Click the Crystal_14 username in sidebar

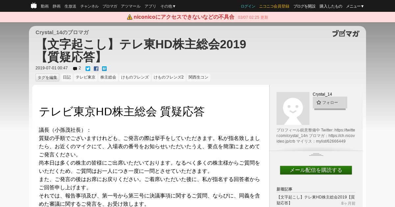(x=322, y=94)
